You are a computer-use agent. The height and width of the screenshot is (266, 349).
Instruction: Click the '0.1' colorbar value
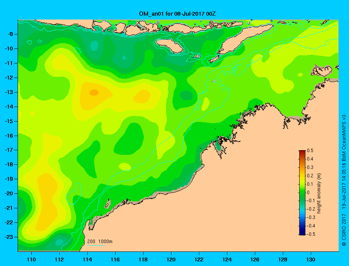[310, 184]
